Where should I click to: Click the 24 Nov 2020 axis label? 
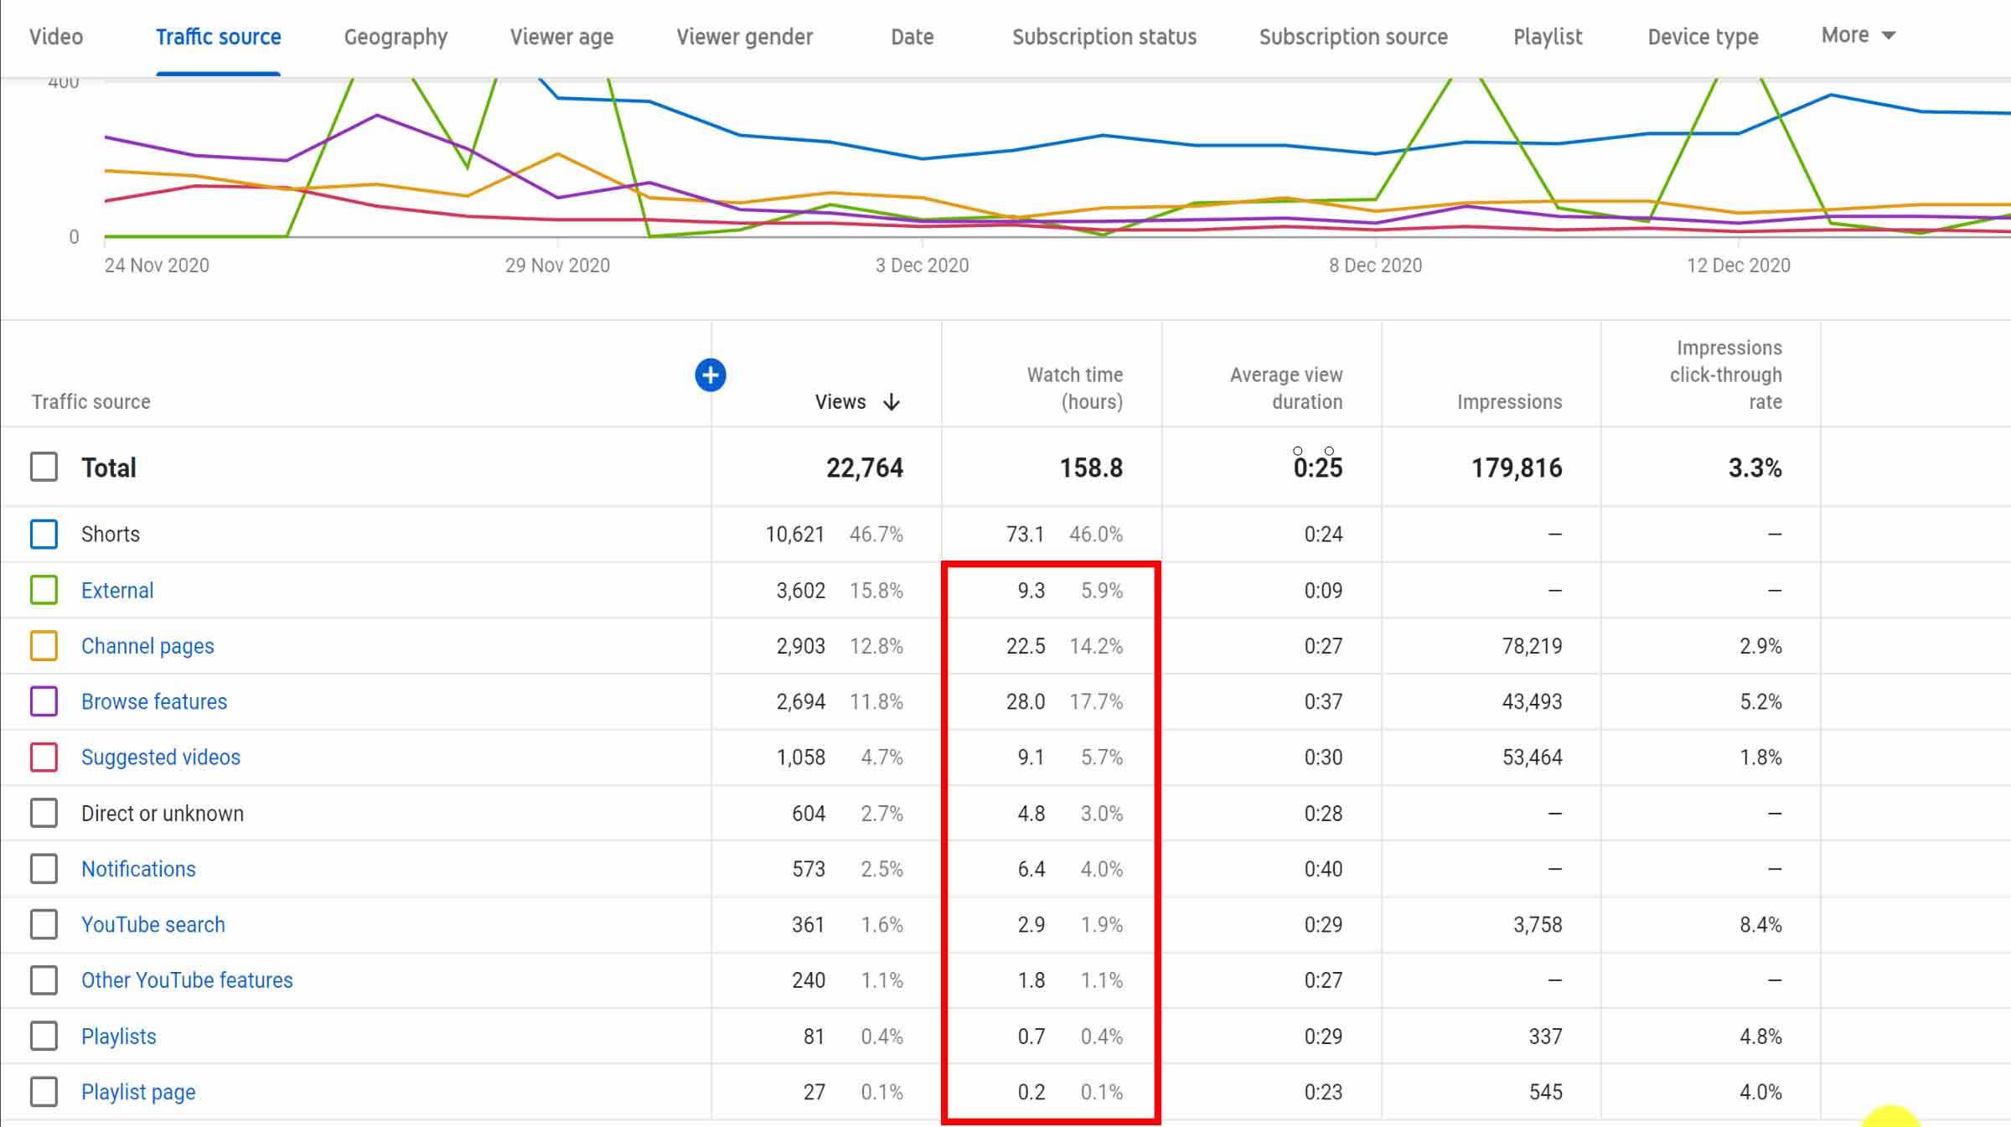(x=157, y=266)
